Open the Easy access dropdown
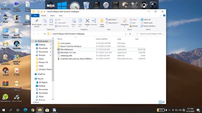 tap(112, 23)
